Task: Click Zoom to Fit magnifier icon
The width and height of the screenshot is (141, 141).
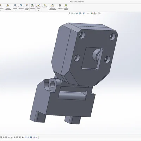Action: (x=69, y=13)
